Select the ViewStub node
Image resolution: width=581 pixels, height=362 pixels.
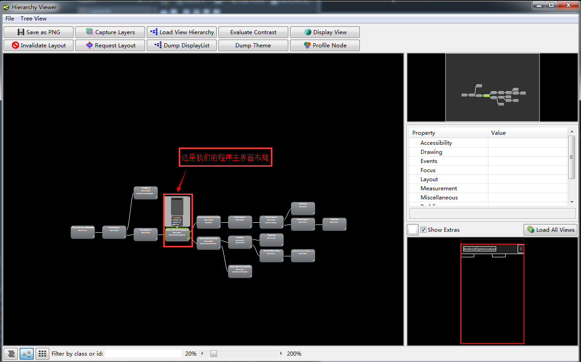click(x=145, y=193)
